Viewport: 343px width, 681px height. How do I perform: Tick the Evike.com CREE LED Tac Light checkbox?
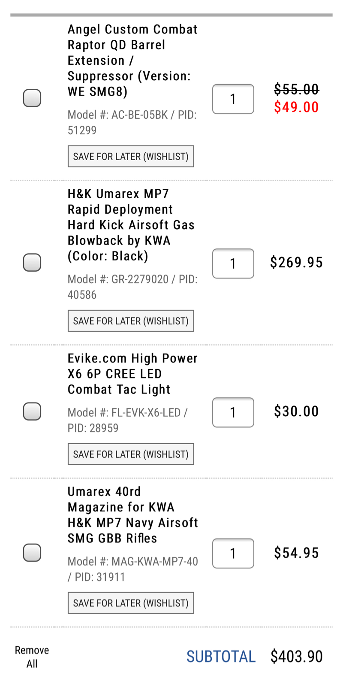[32, 411]
